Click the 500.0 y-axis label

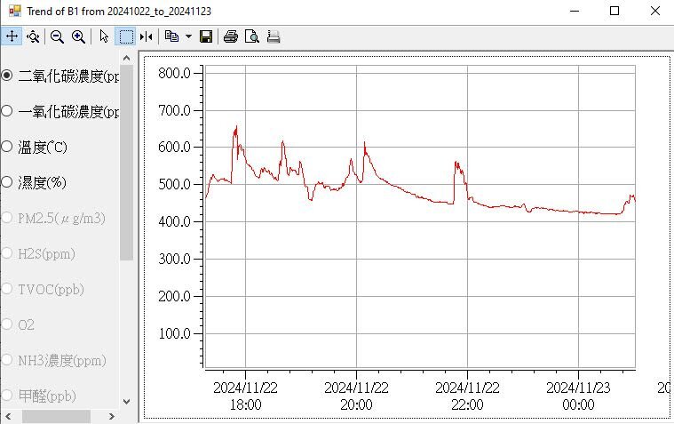tap(174, 184)
